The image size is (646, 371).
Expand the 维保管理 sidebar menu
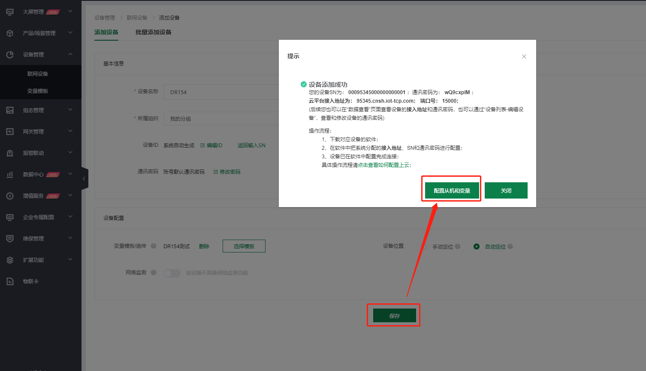click(x=70, y=238)
